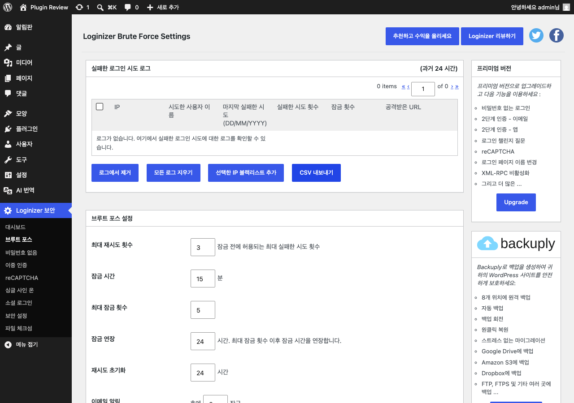Image resolution: width=574 pixels, height=403 pixels.
Task: Click the 도구 wrench icon
Action: tap(8, 160)
